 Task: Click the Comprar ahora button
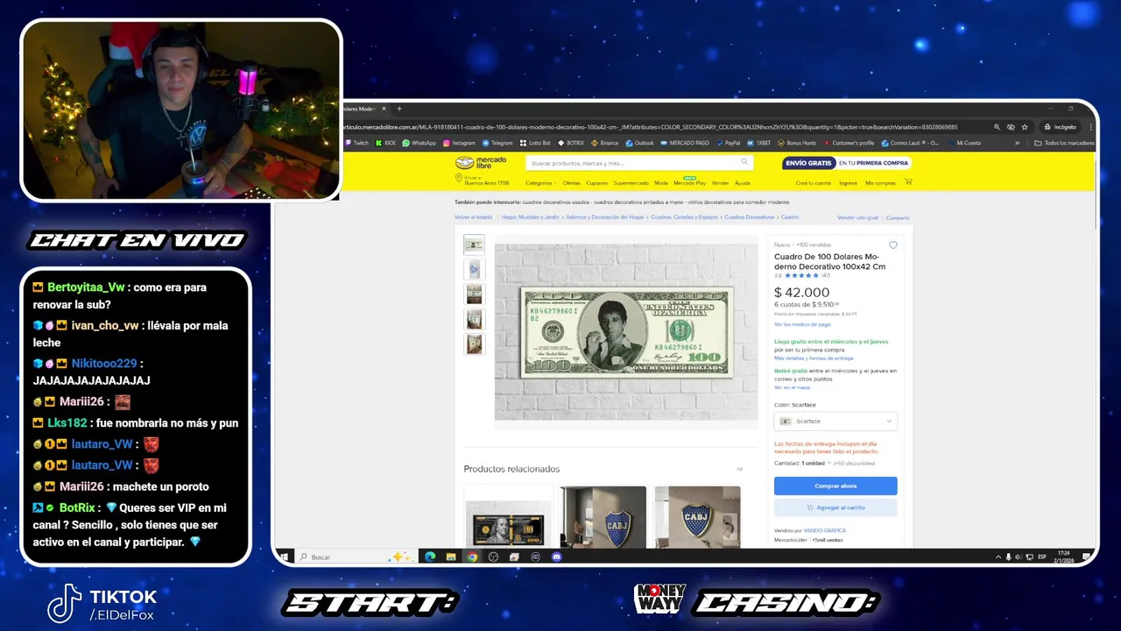tap(835, 486)
